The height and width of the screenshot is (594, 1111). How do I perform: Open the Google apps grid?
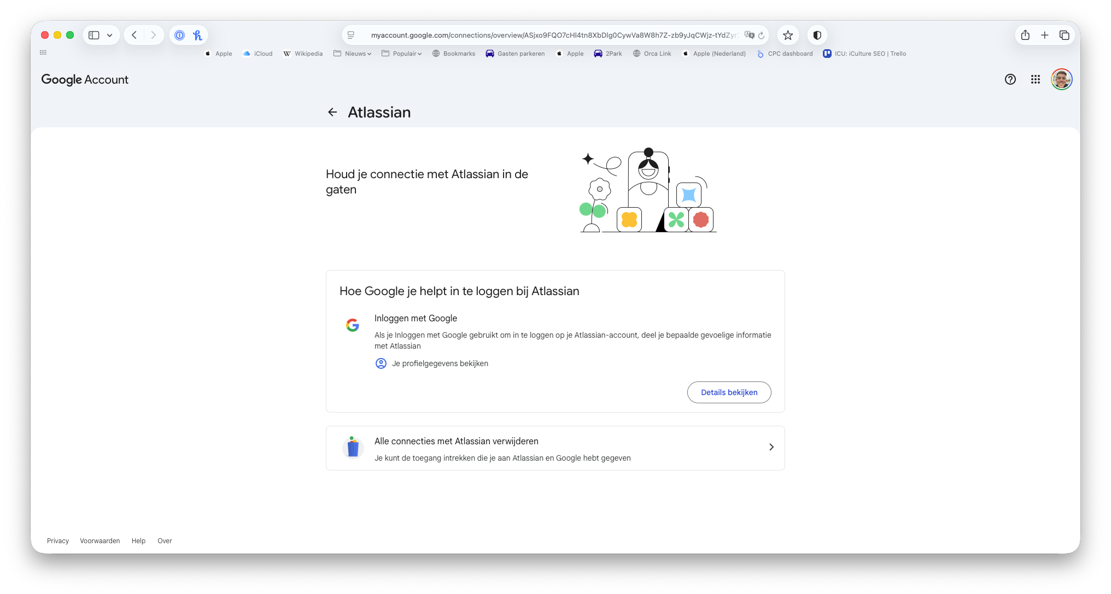[x=1035, y=79]
